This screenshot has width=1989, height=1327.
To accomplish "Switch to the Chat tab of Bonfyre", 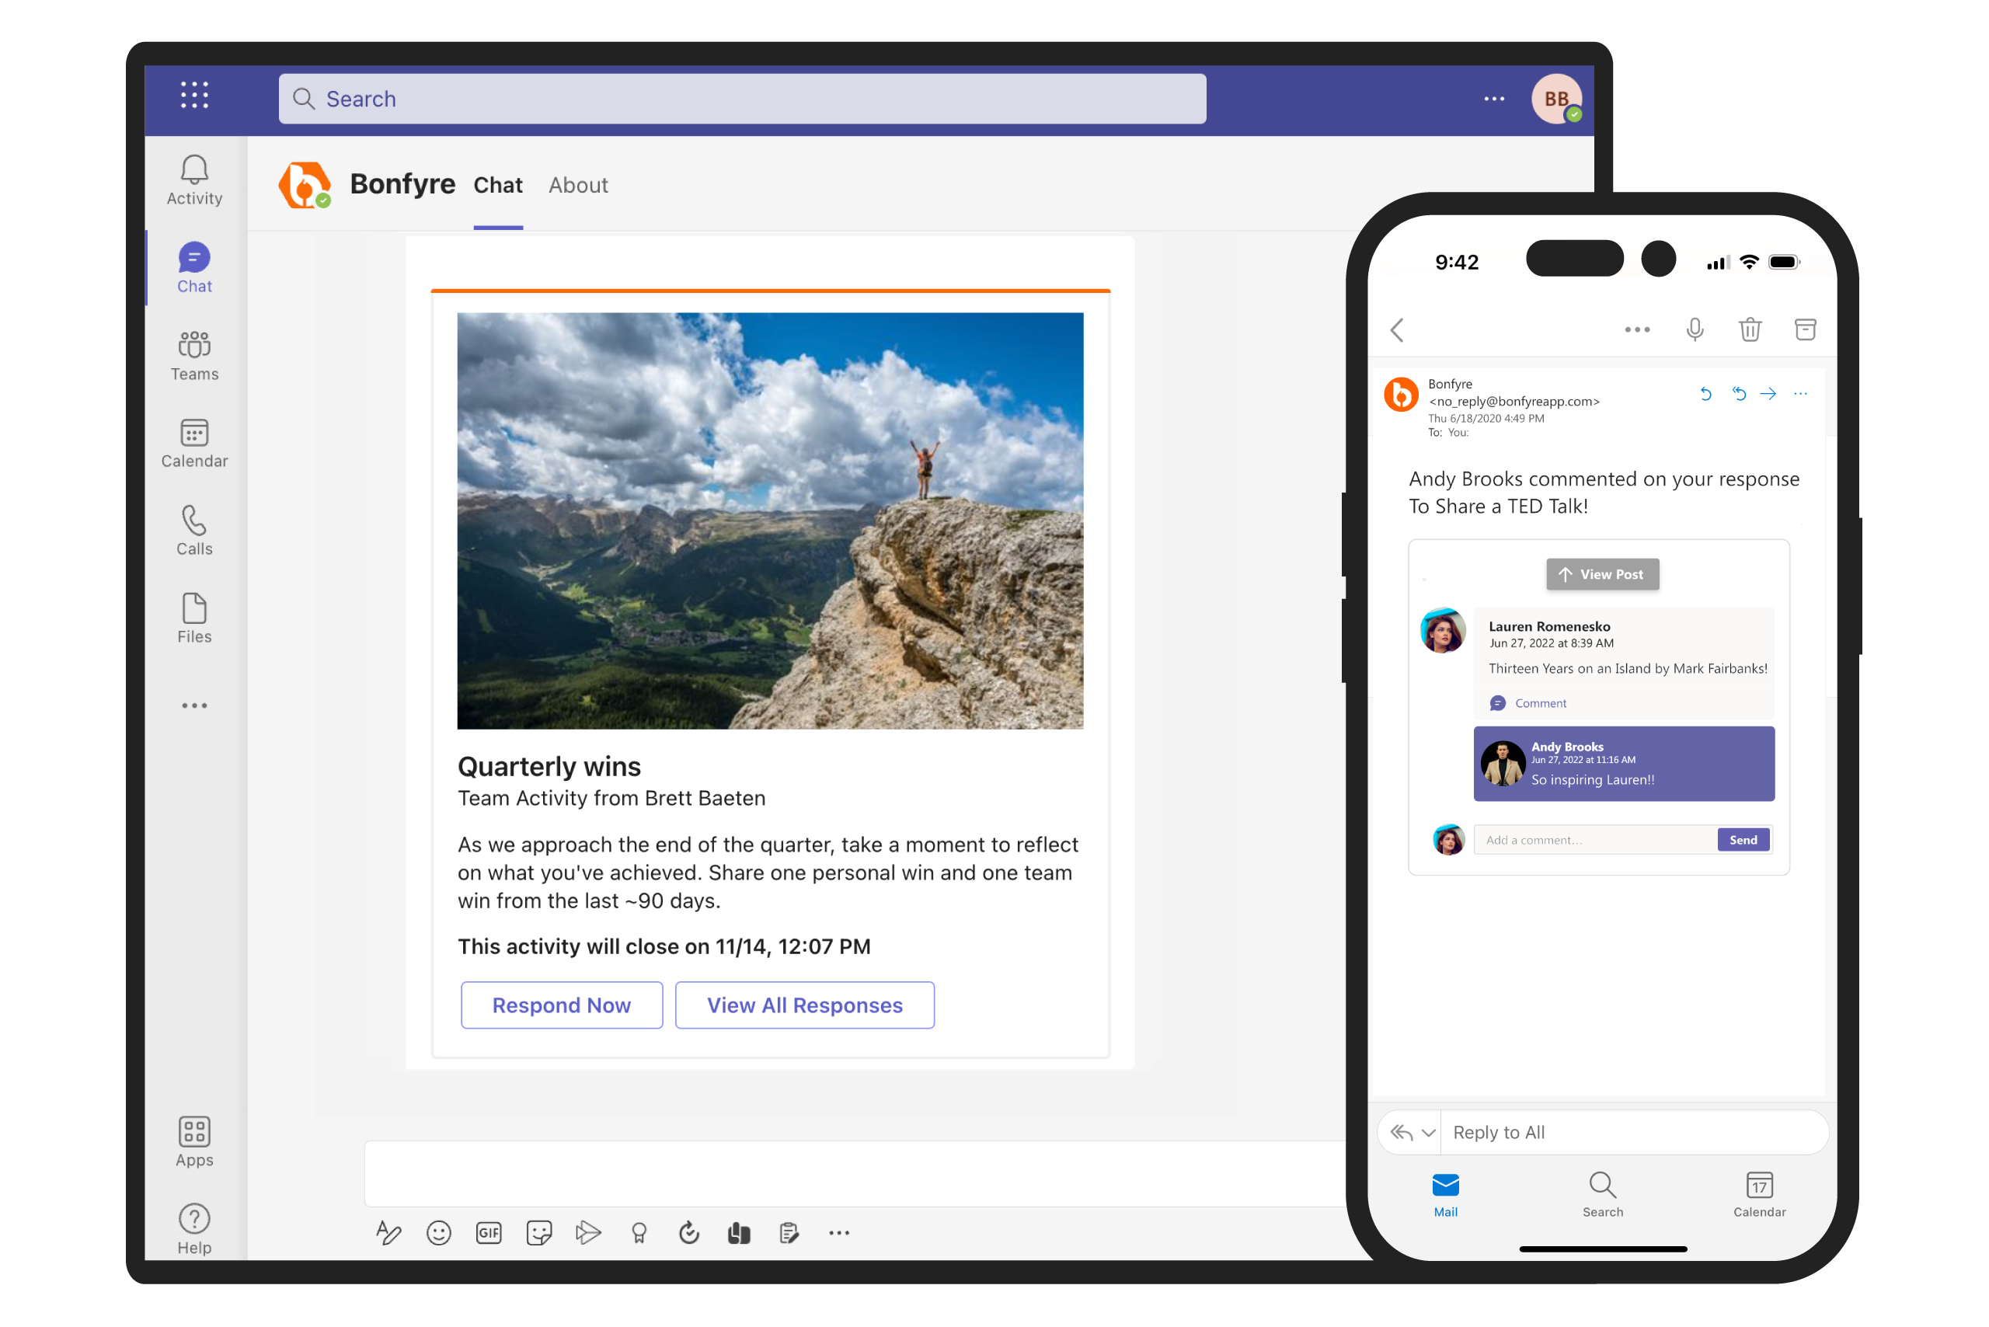I will click(x=498, y=186).
